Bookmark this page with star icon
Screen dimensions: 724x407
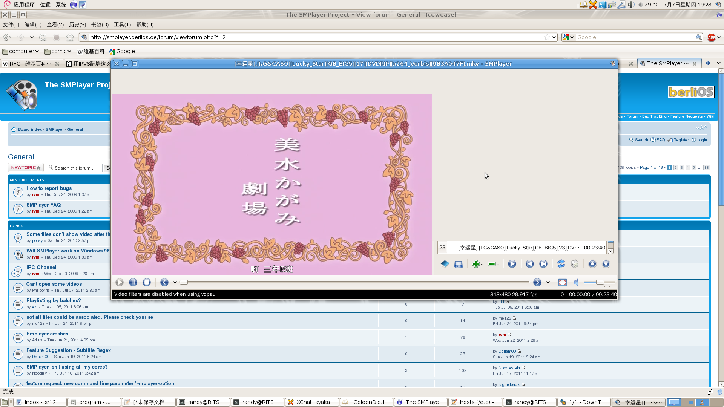pyautogui.click(x=547, y=37)
